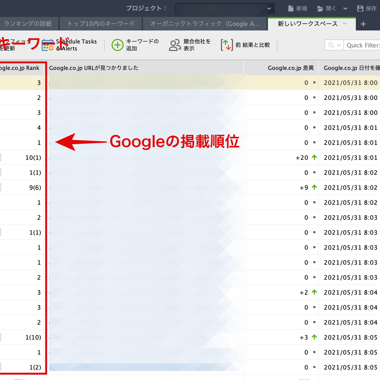Click green up arrow beside +20

(314, 157)
